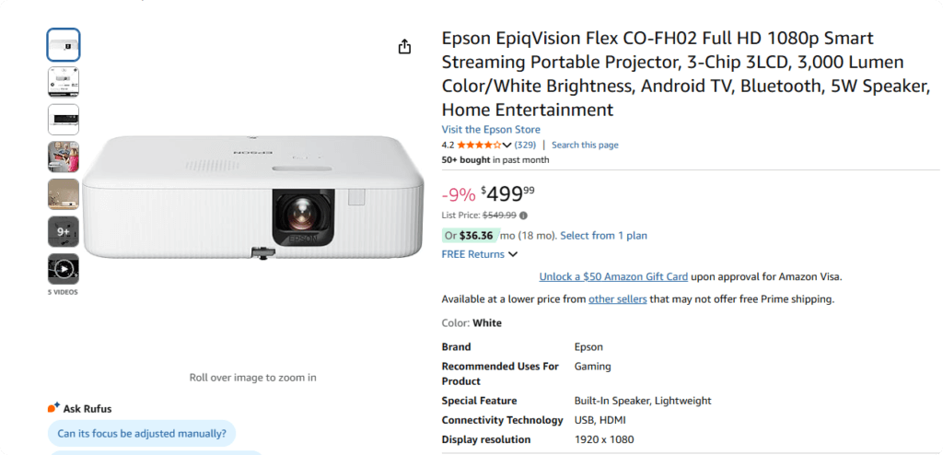Select the third thumbnail with black projector view
The width and height of the screenshot is (943, 455).
pos(64,120)
